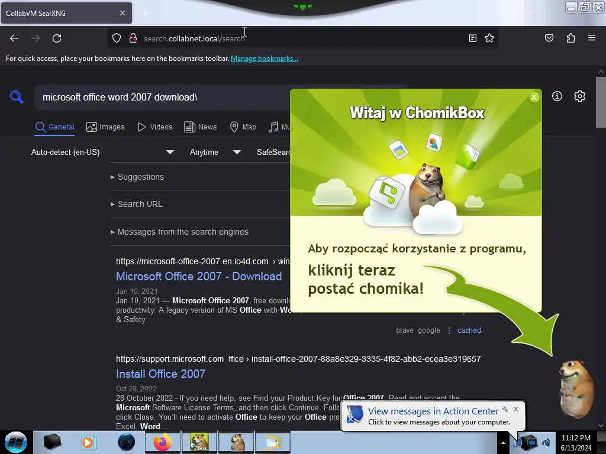Open the SearXNG info icon
The image size is (606, 454).
point(557,96)
